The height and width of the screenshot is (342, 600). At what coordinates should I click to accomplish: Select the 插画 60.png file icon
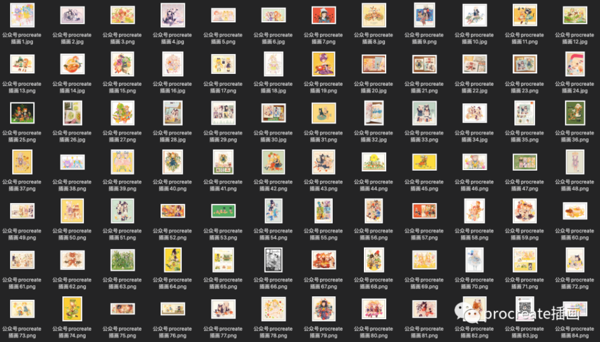click(575, 211)
